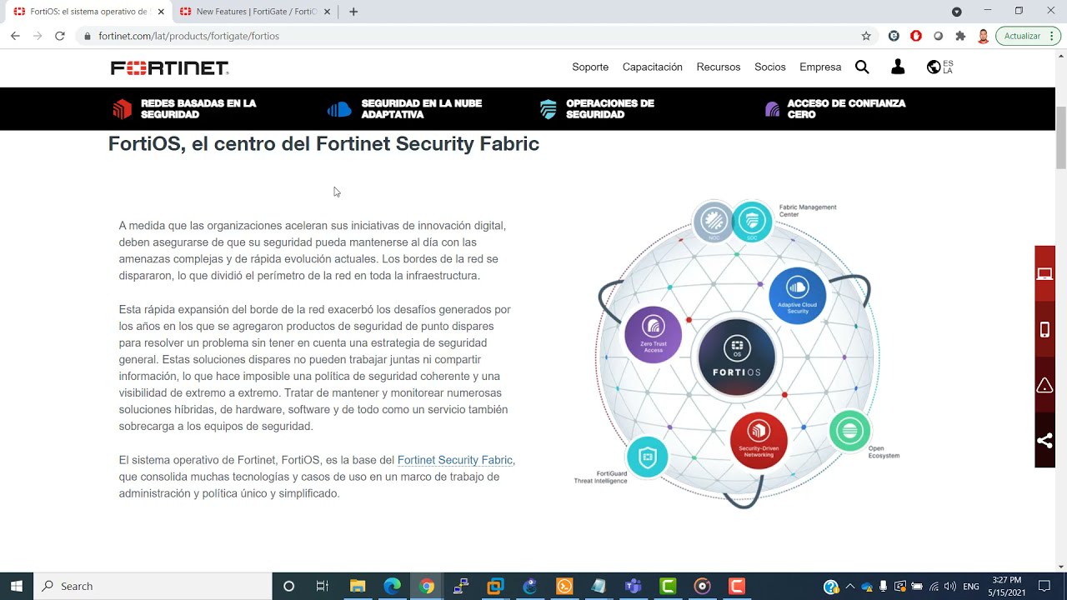Open the site search magnifier icon

pyautogui.click(x=862, y=67)
